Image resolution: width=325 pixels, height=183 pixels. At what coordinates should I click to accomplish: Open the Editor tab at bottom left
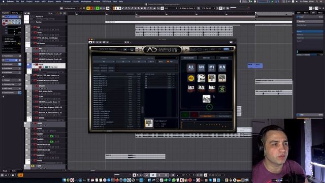14,171
